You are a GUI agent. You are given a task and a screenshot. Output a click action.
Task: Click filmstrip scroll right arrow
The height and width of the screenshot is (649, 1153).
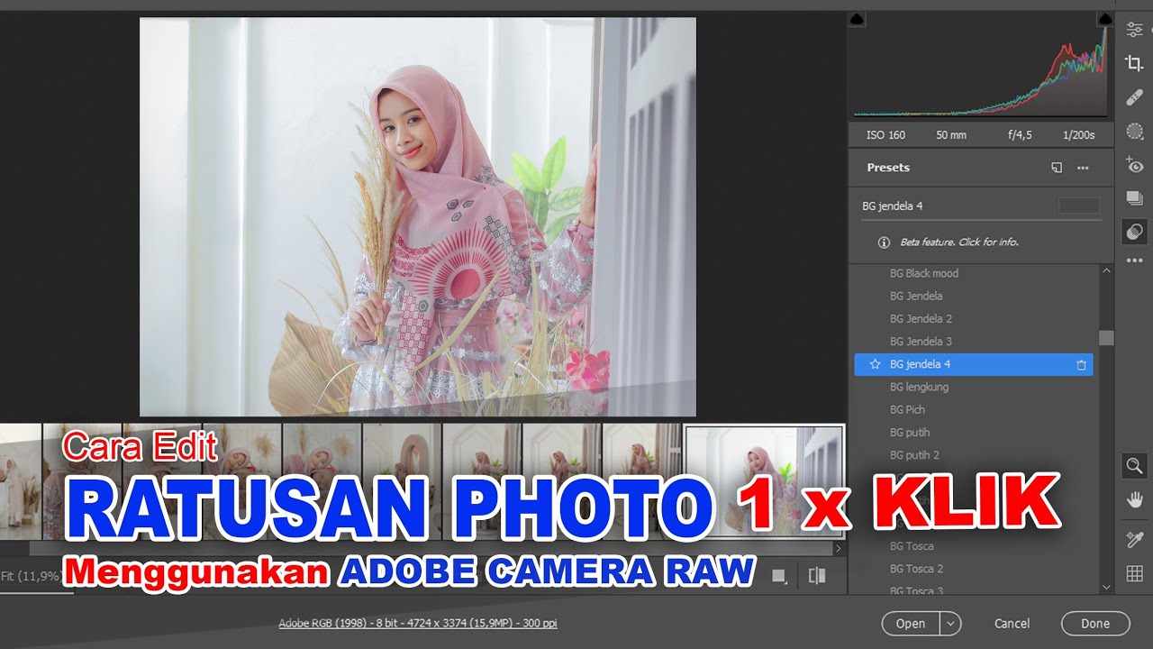pos(839,548)
